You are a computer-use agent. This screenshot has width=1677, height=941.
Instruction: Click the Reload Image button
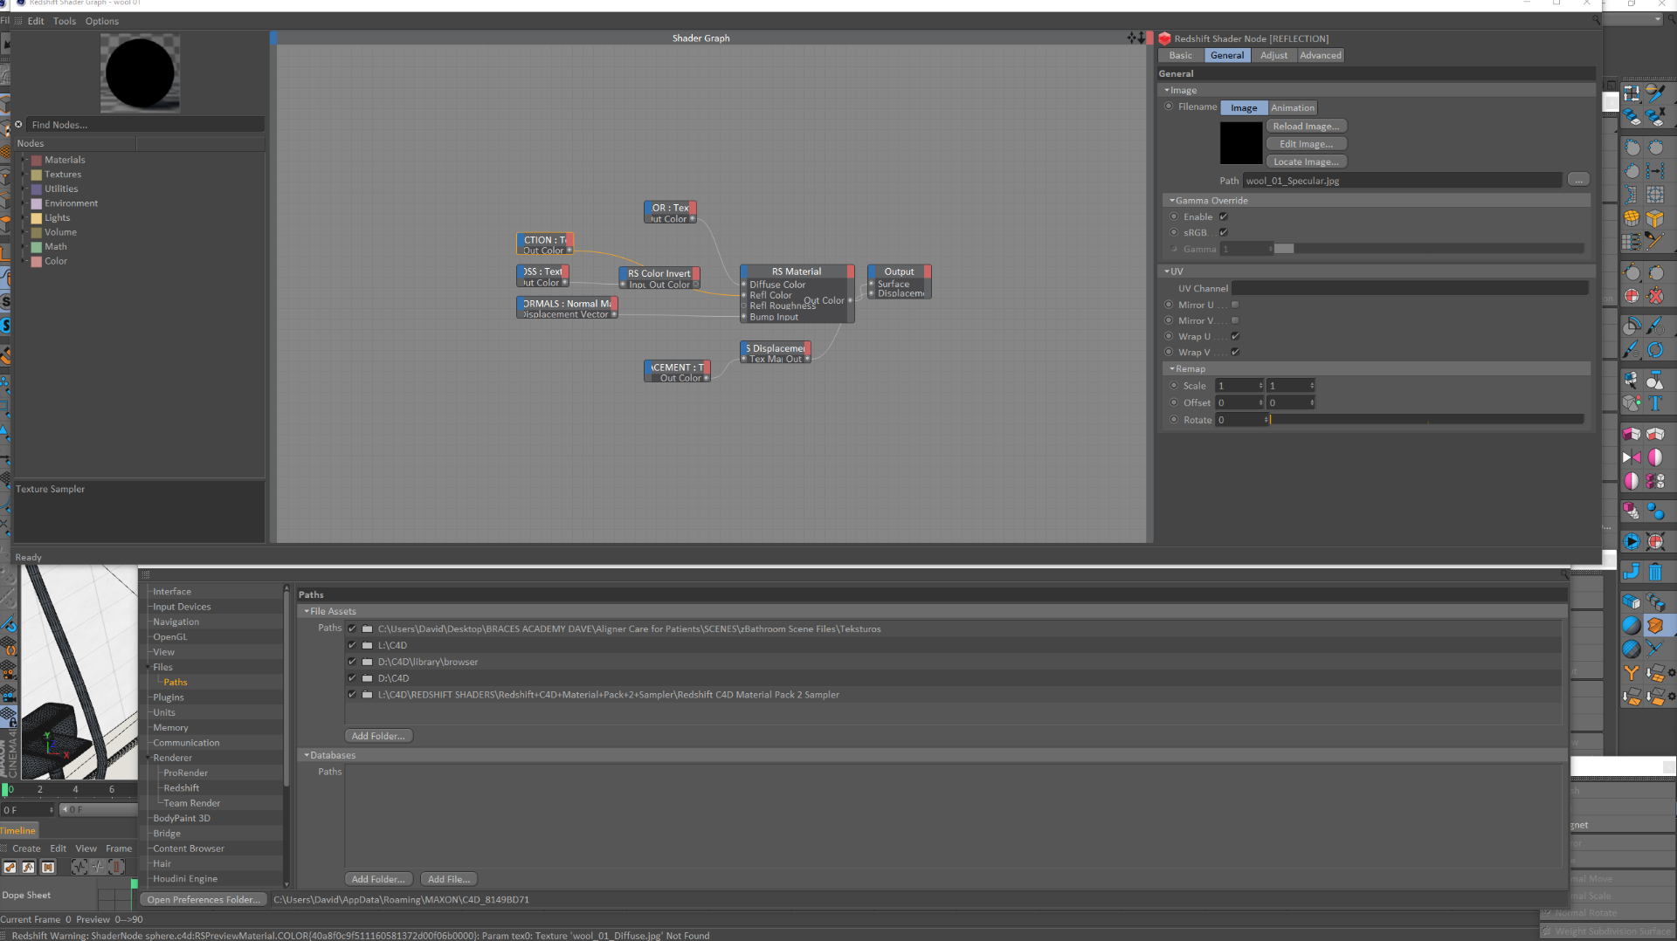coord(1306,126)
